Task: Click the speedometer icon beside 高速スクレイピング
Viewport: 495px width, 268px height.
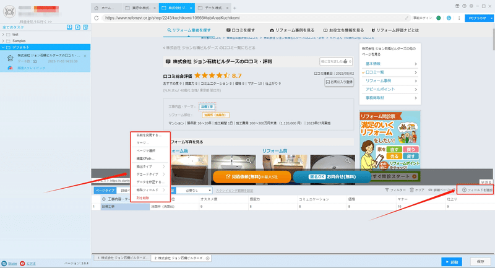Action: click(10, 68)
